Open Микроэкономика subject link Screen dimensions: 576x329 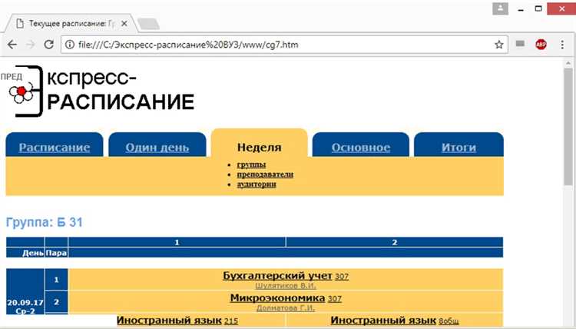click(x=277, y=298)
